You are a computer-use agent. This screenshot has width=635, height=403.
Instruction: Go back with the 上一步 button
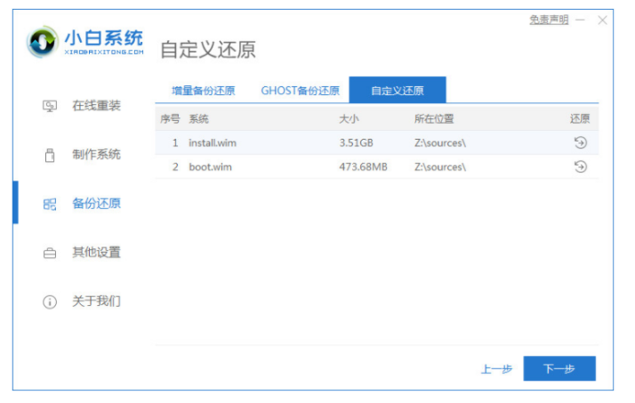coord(495,368)
